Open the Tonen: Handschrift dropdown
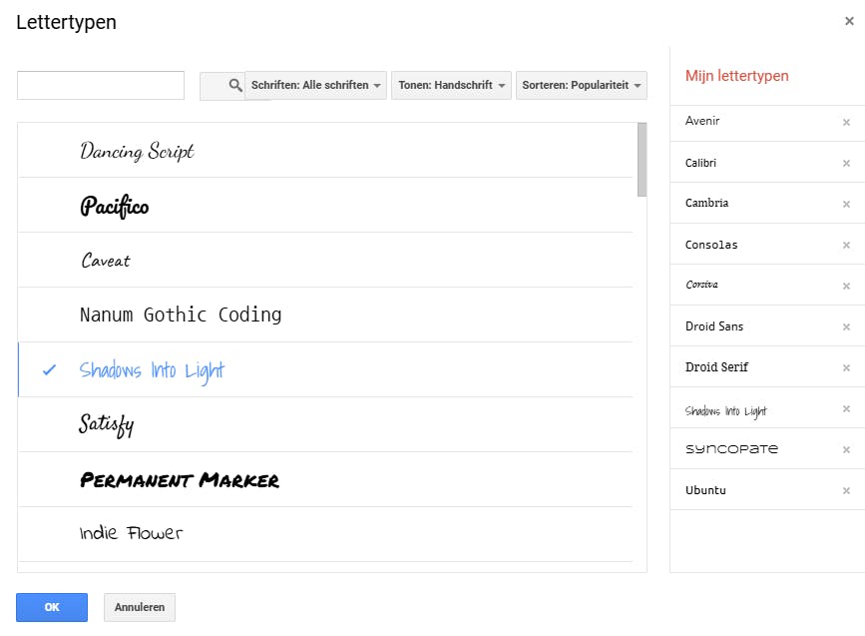 click(x=452, y=86)
